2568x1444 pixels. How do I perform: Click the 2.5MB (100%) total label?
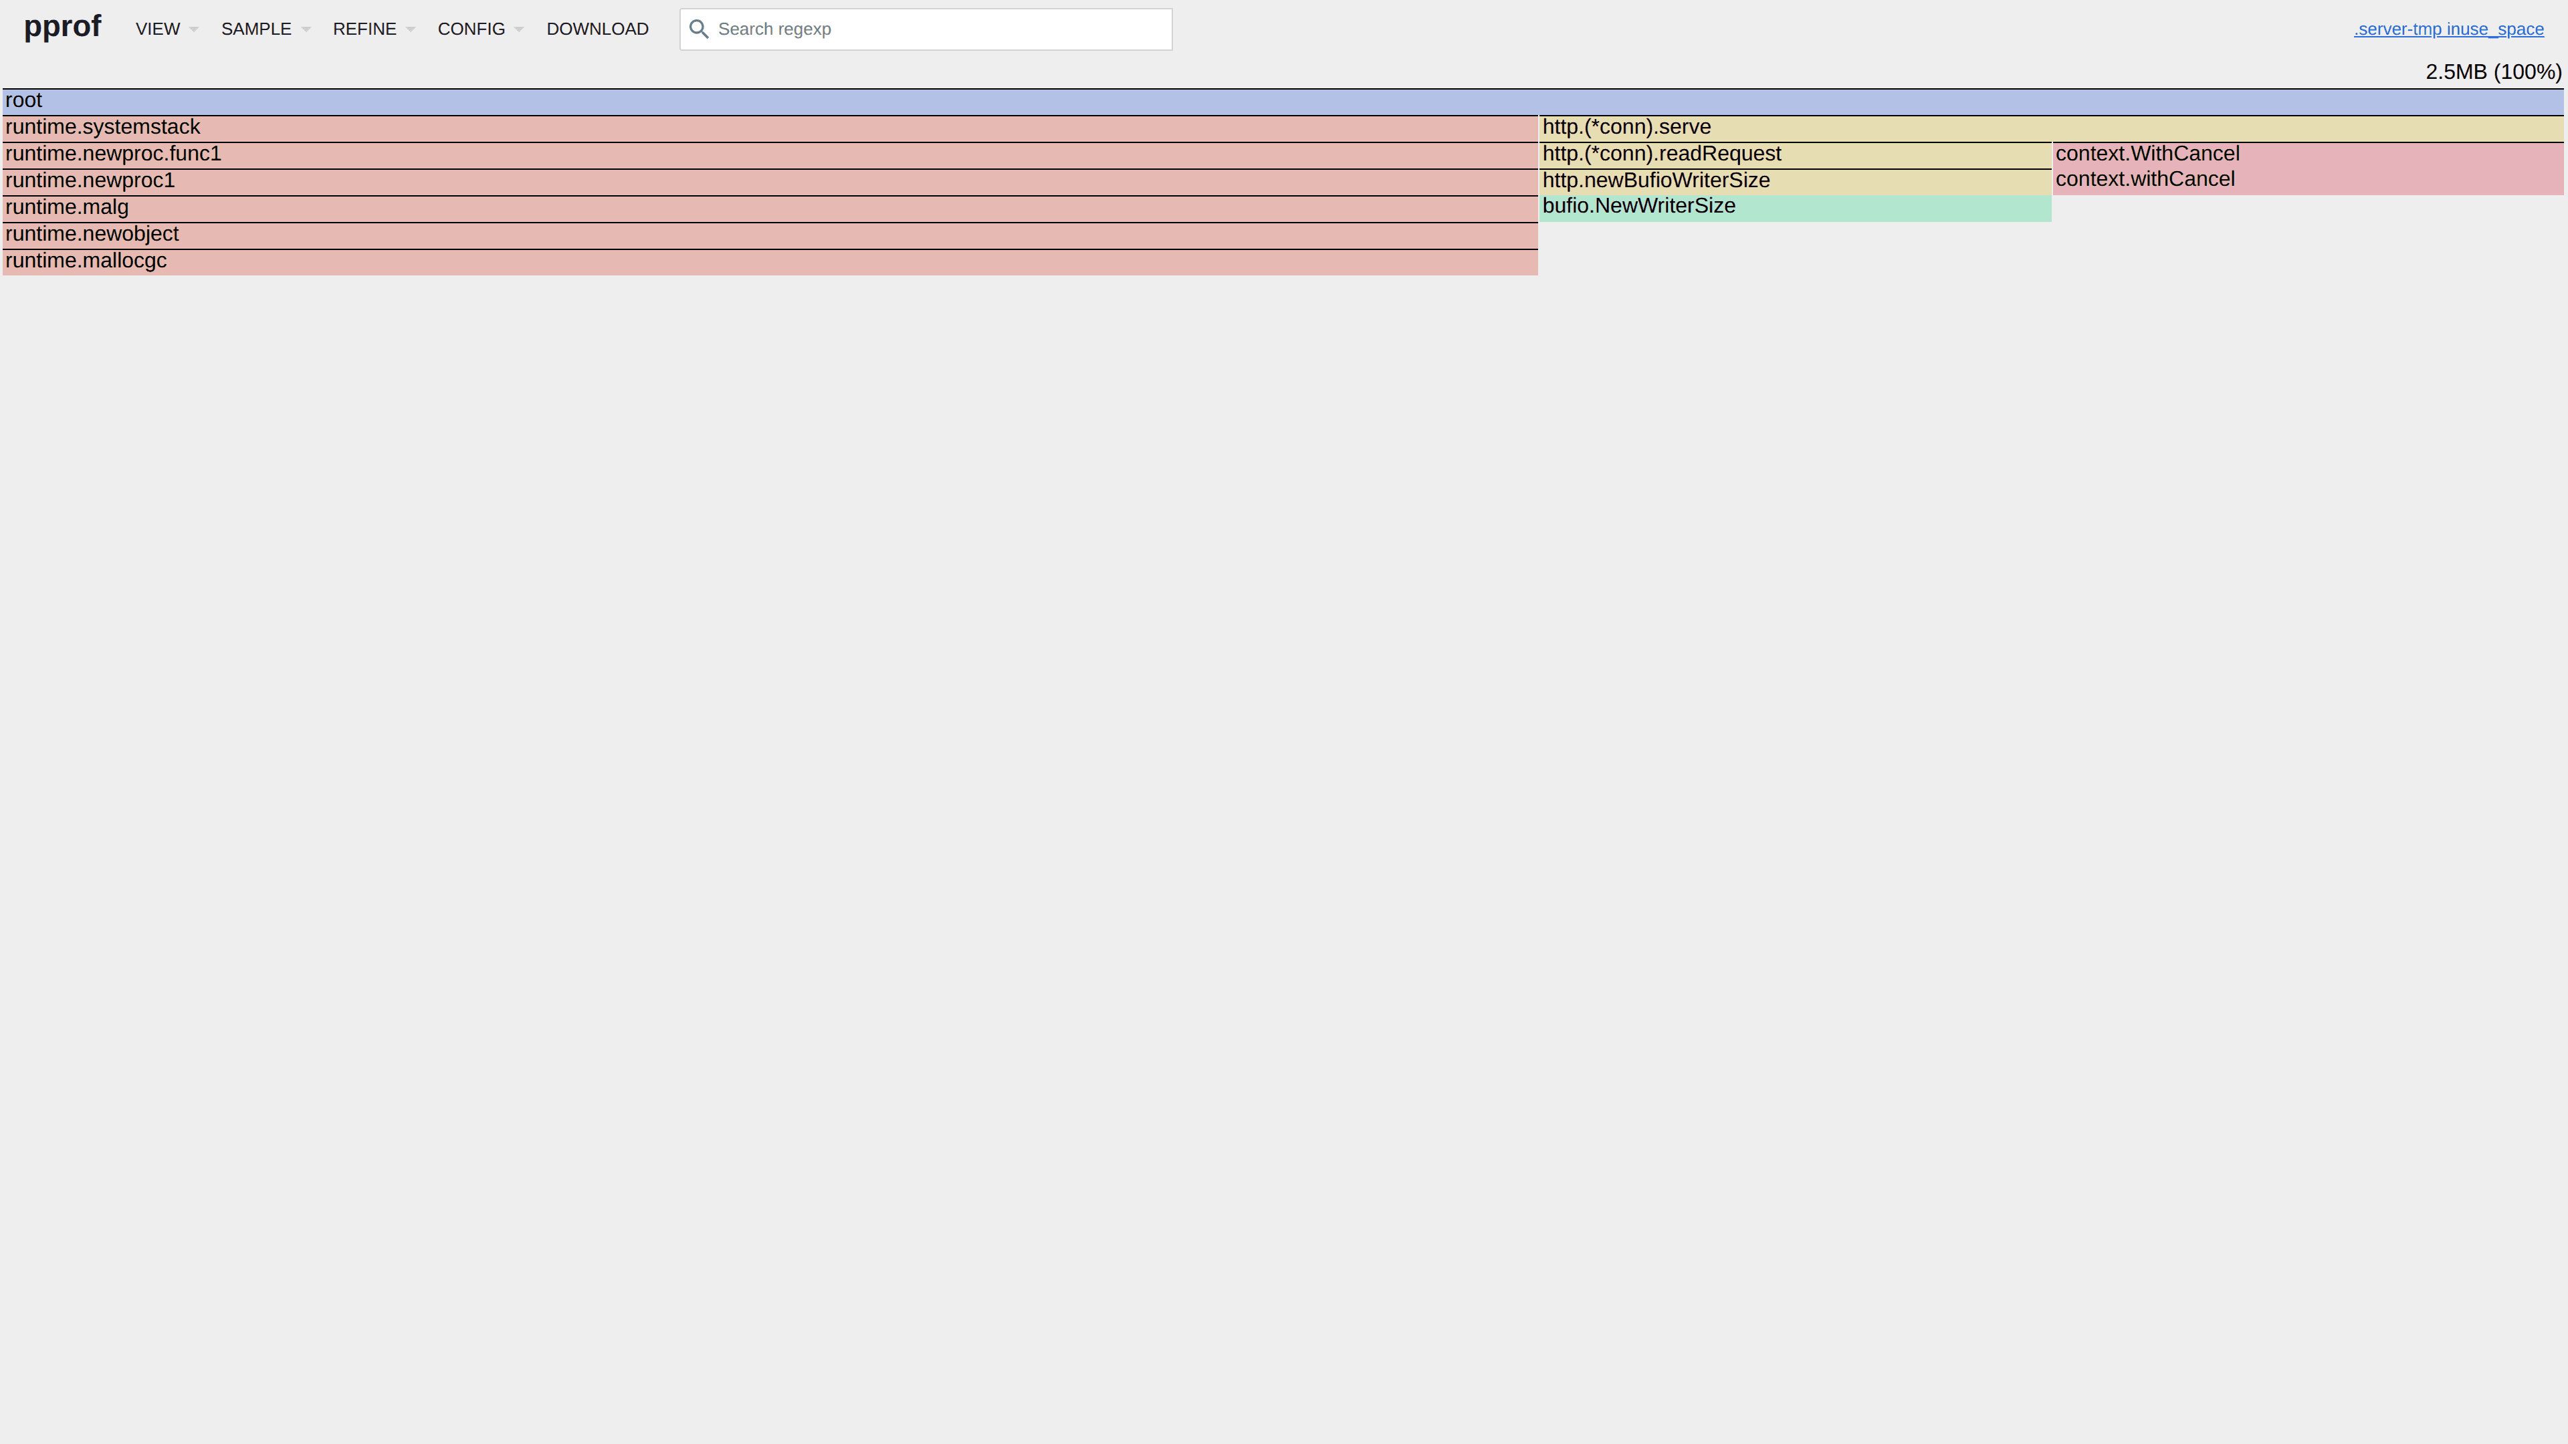tap(2493, 72)
